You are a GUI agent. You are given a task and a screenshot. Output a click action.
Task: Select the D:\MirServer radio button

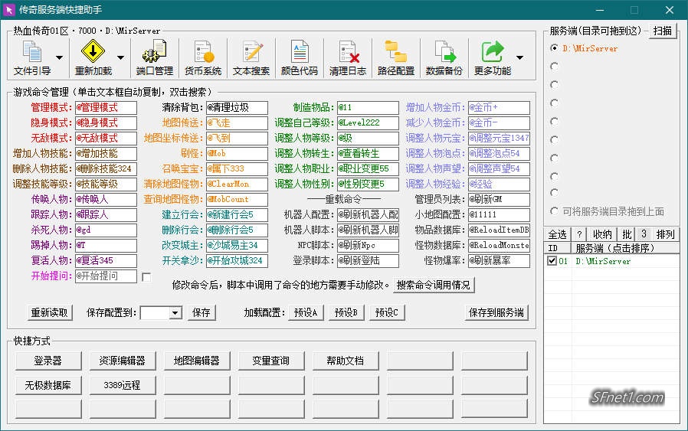point(554,47)
